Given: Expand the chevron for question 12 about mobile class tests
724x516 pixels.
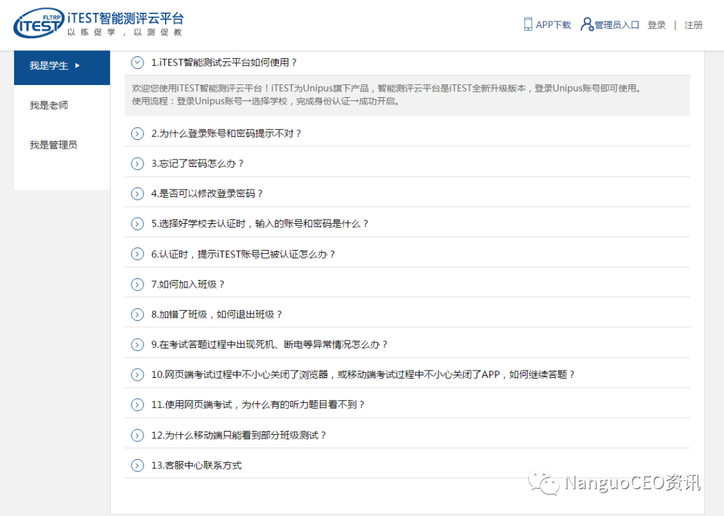Looking at the screenshot, I should coord(137,435).
